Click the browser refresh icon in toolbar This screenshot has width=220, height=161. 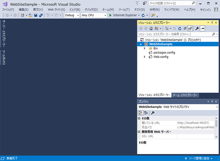coord(143,15)
